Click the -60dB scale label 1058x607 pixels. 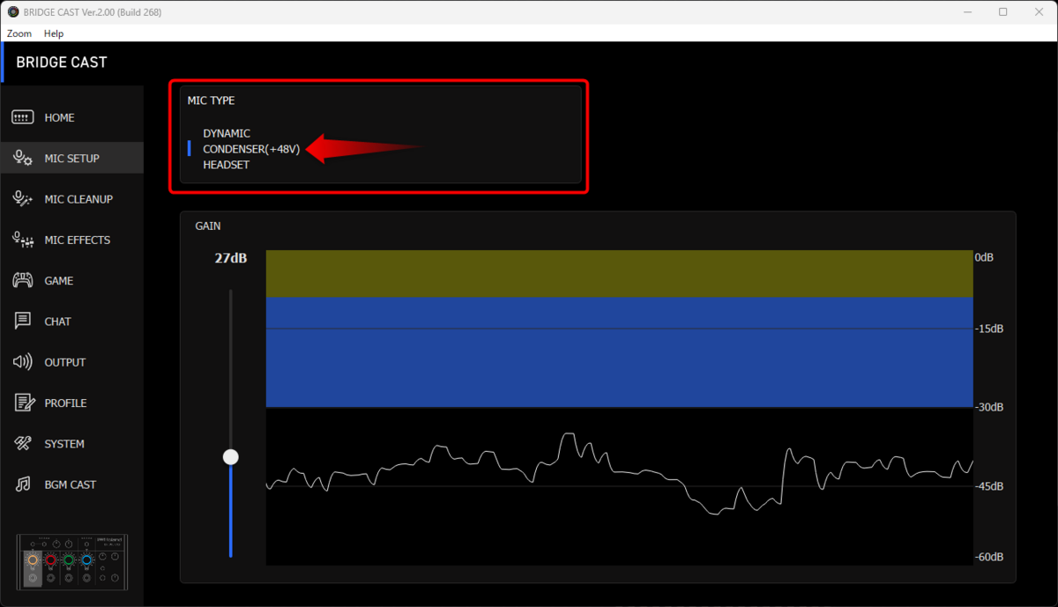989,557
